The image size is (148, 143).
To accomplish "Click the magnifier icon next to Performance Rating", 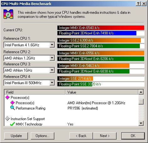I will [13, 108].
